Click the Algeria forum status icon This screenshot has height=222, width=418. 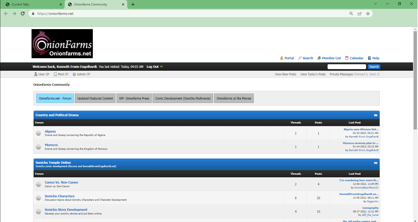(x=38, y=133)
